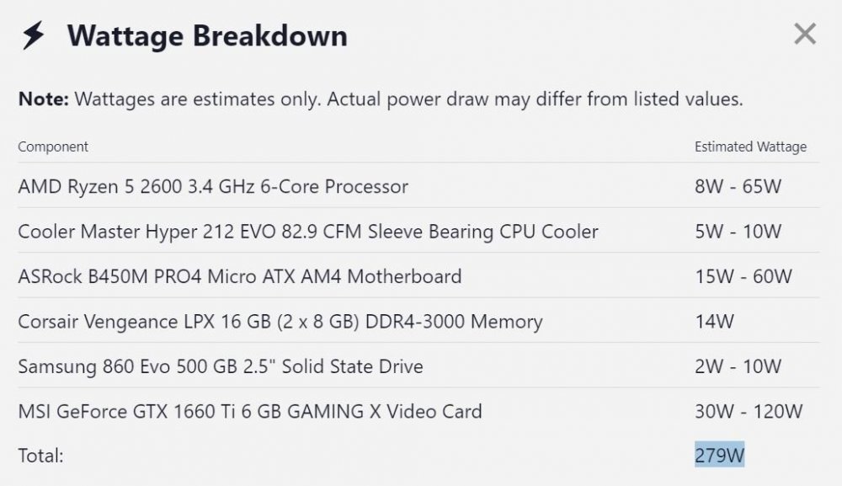Click Cooler Master Hyper 212 EVO entry
Viewport: 842px width, 486px height.
click(x=307, y=232)
